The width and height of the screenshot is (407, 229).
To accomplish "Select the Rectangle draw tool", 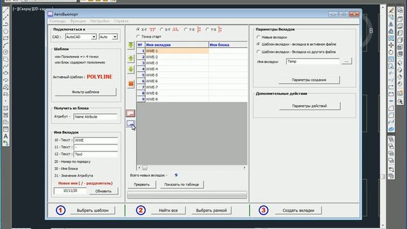I will coord(6,38).
